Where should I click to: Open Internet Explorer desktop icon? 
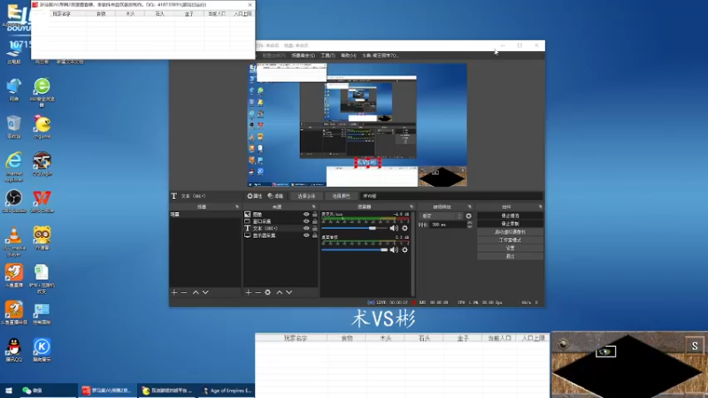point(14,167)
